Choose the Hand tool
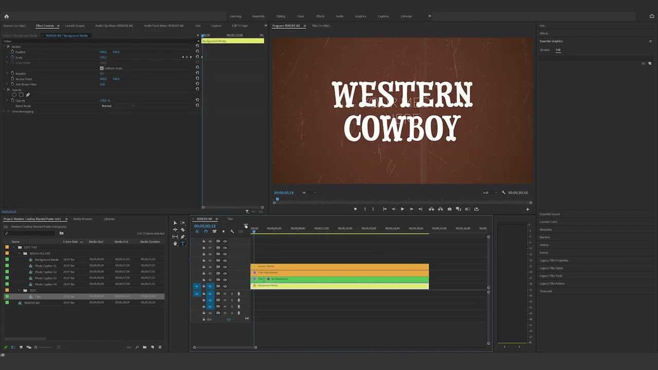Viewport: 658px width, 370px height. (x=175, y=244)
